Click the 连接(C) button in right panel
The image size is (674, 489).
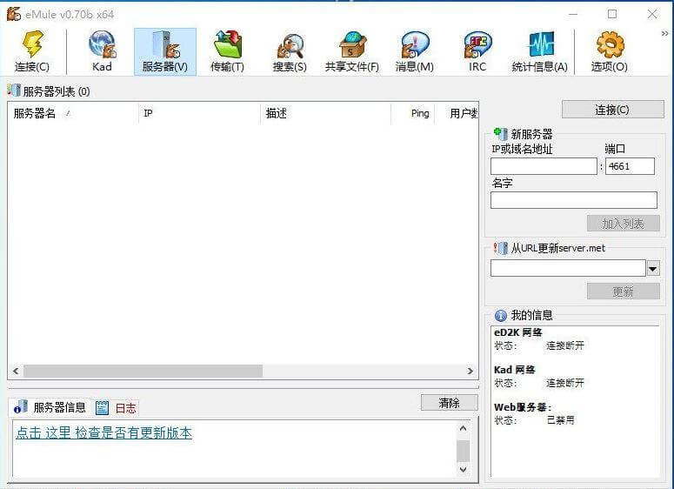(612, 110)
